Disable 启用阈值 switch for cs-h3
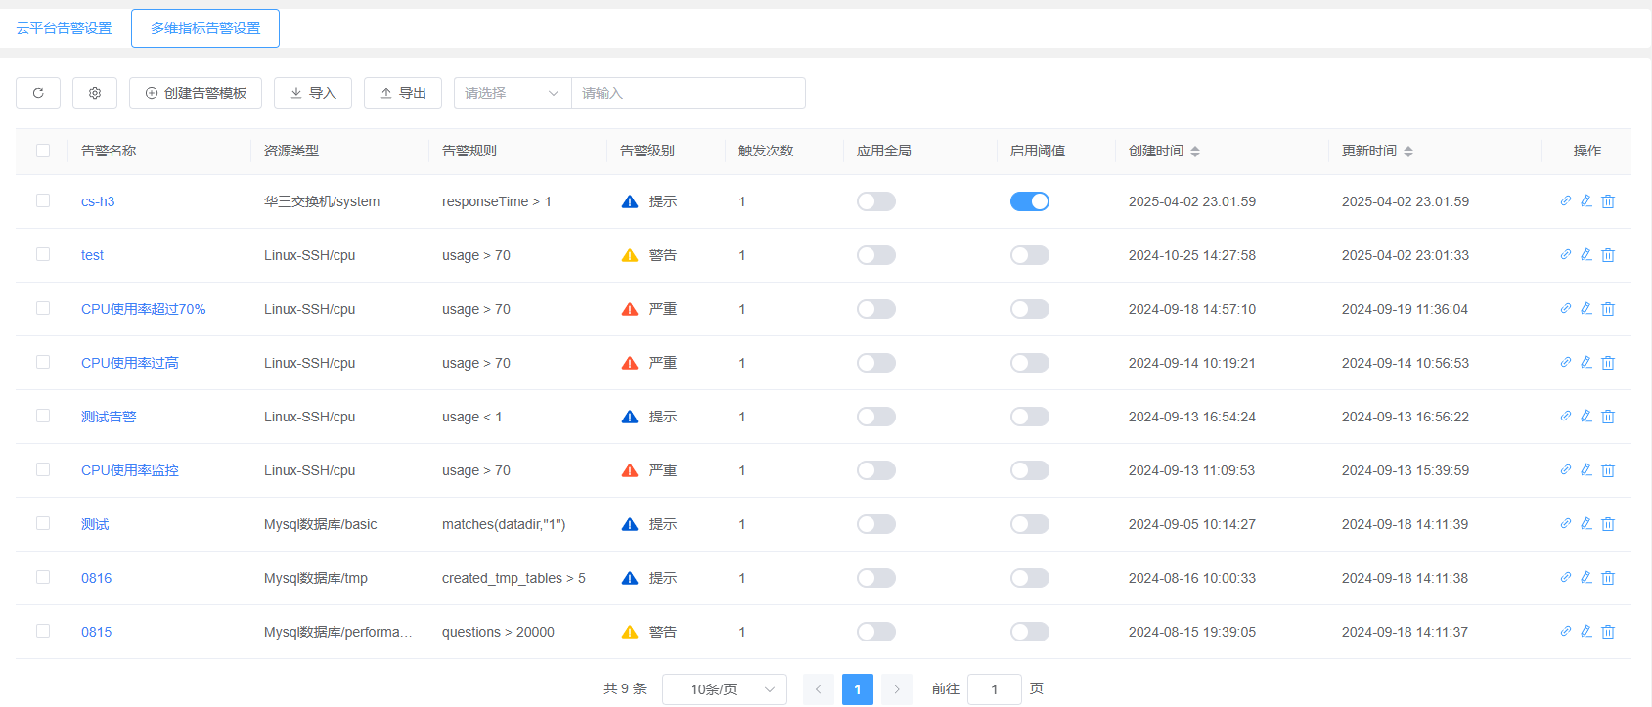 coord(1030,201)
